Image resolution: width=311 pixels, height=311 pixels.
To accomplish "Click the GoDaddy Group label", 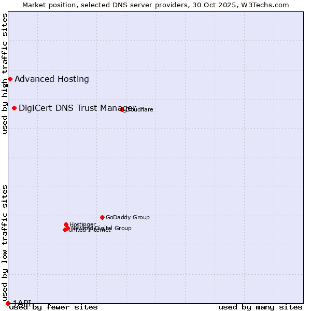I will point(128,217).
